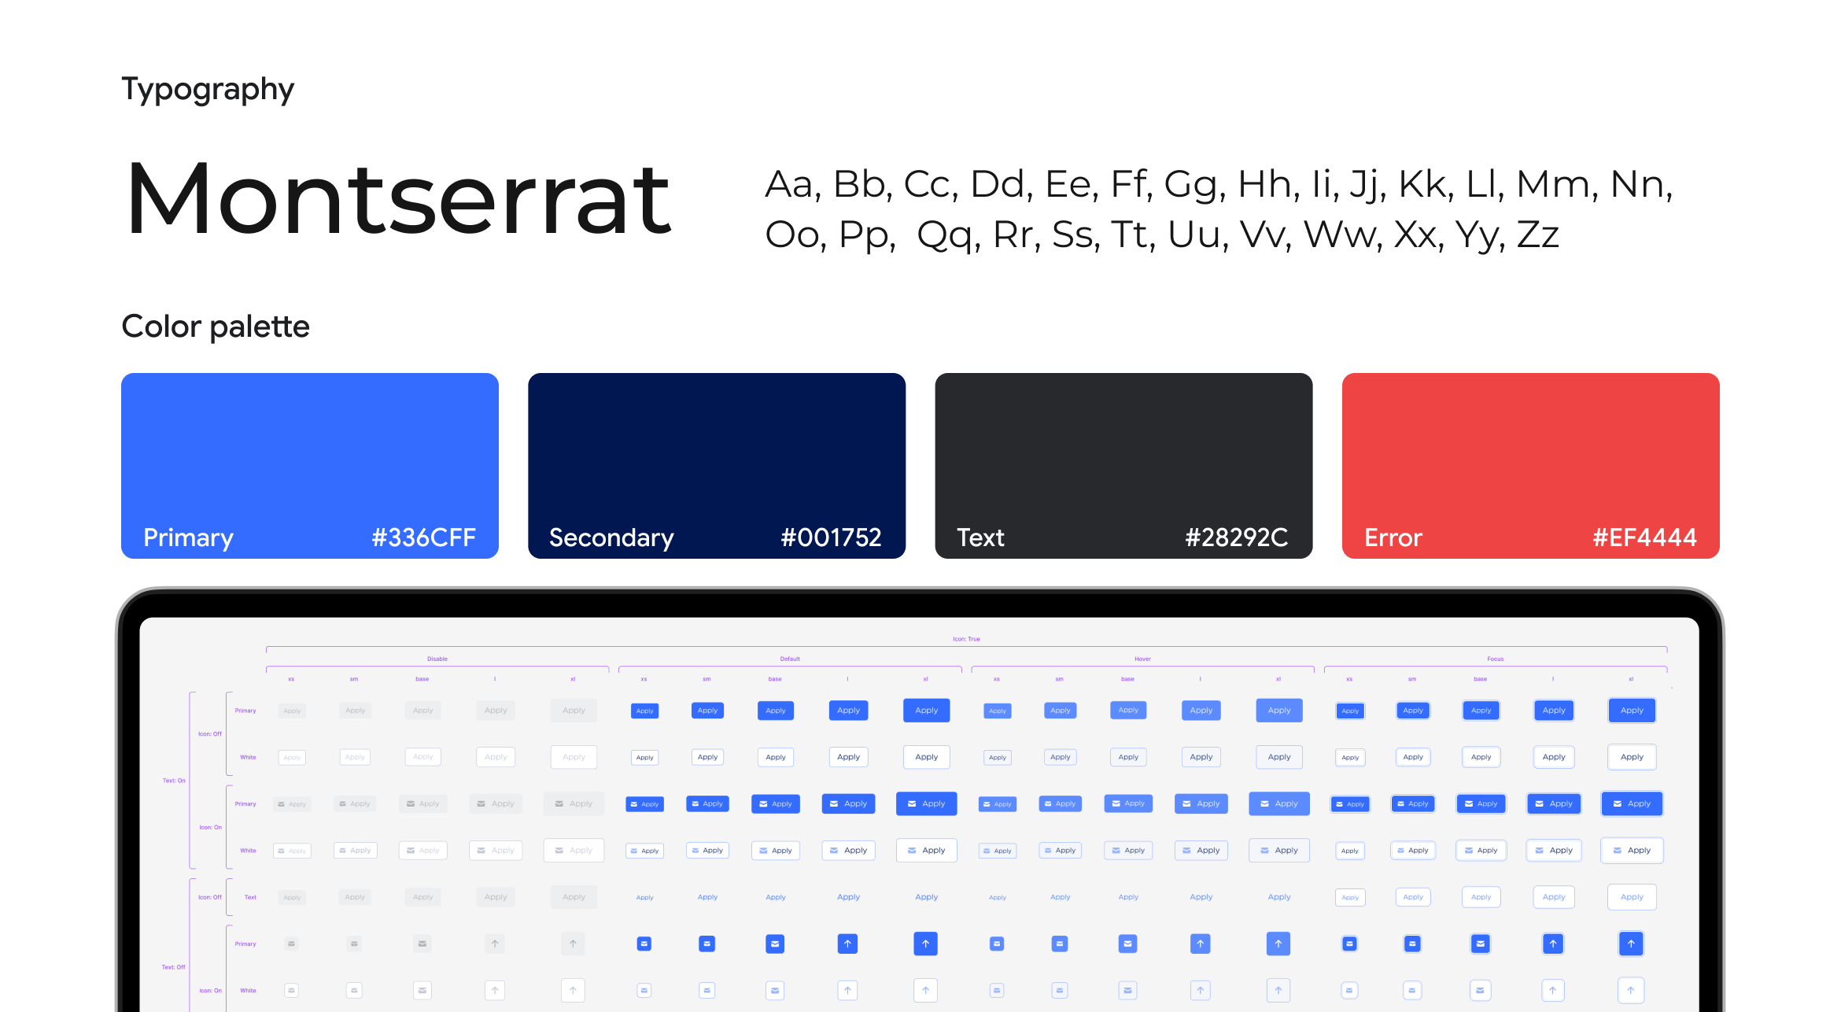
Task: Click the alphabet specimen line starting with Aa, Bb
Action: [1219, 185]
